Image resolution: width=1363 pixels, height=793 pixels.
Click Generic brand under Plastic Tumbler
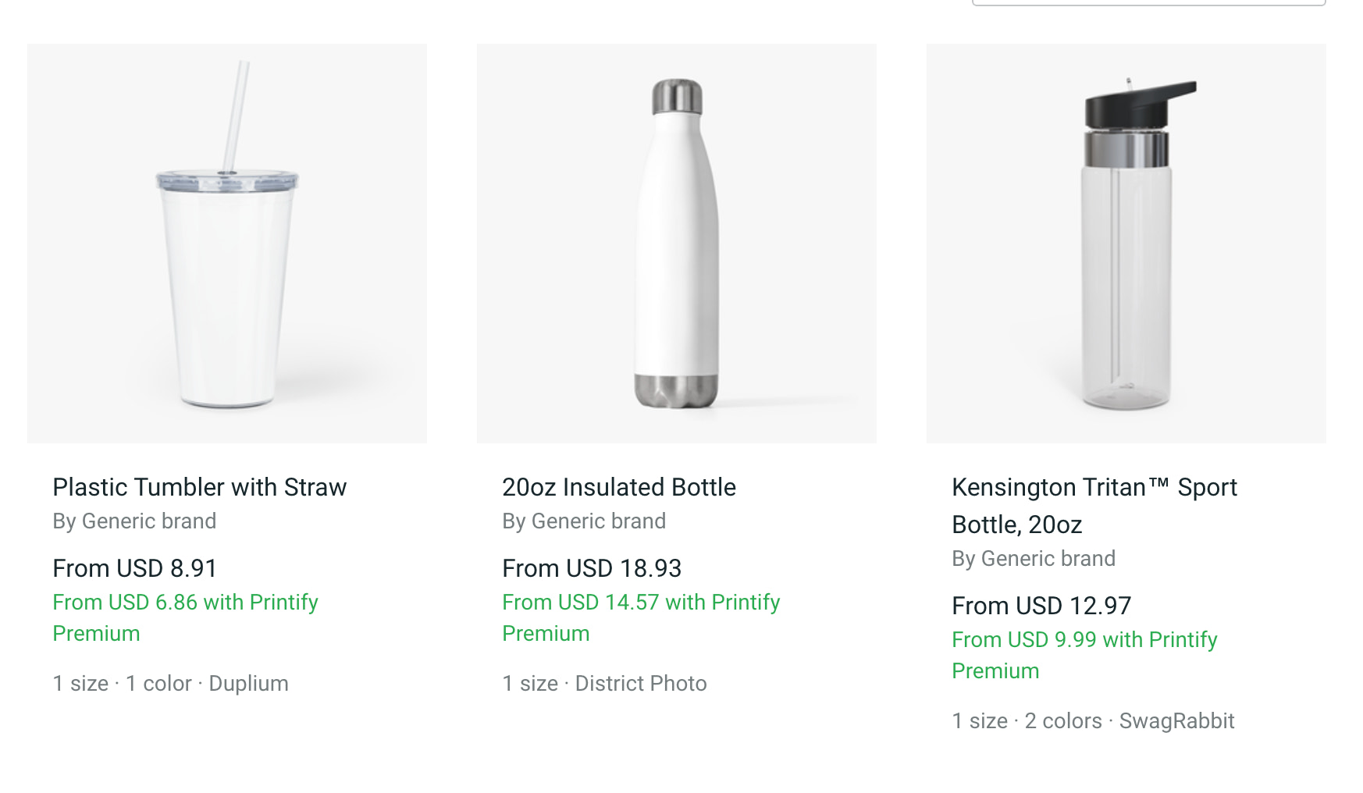[148, 521]
